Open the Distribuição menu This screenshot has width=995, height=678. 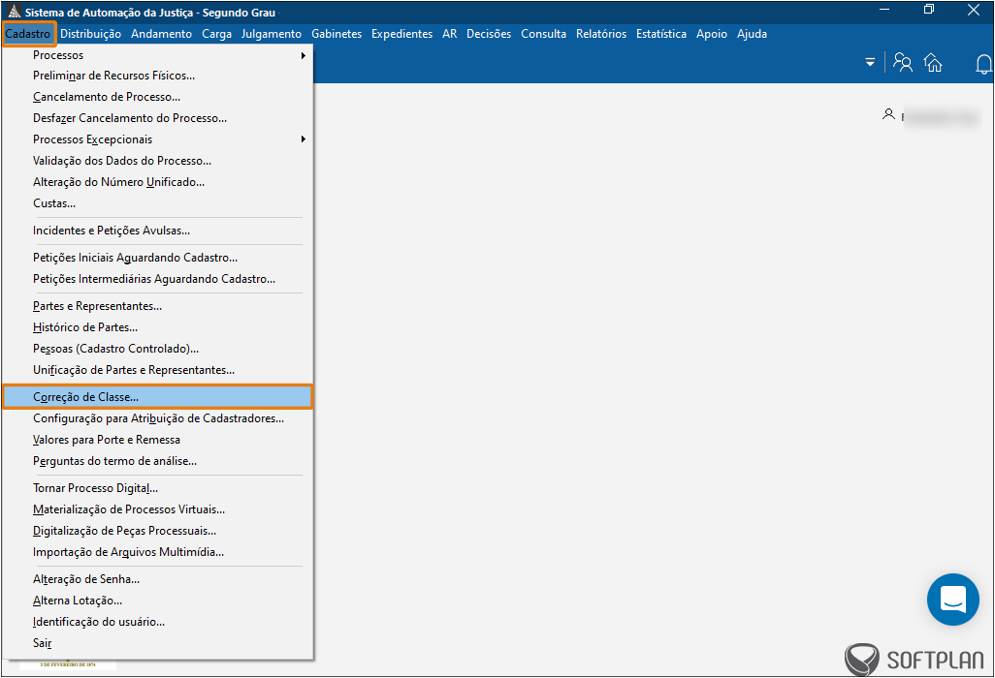point(91,34)
